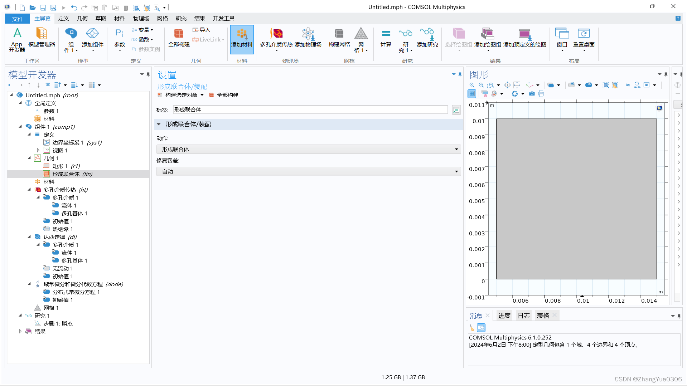Viewport: 687px width, 386px height.
Task: Open the 多孔介质传热 physics button
Action: (x=276, y=40)
